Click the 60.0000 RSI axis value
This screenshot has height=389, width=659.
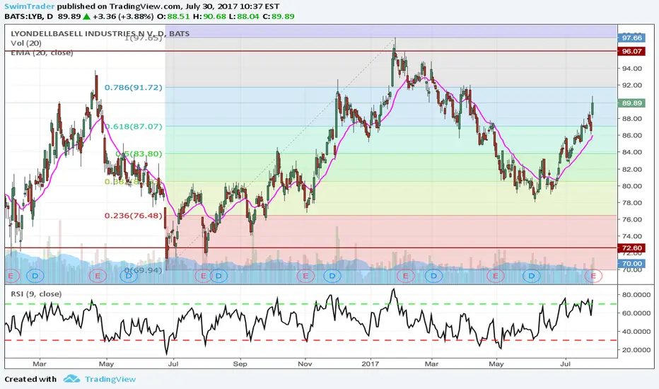click(636, 313)
